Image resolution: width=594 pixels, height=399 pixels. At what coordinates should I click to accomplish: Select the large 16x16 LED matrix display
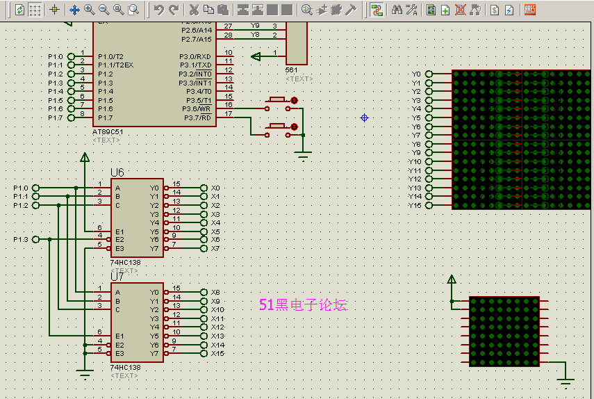tap(521, 140)
